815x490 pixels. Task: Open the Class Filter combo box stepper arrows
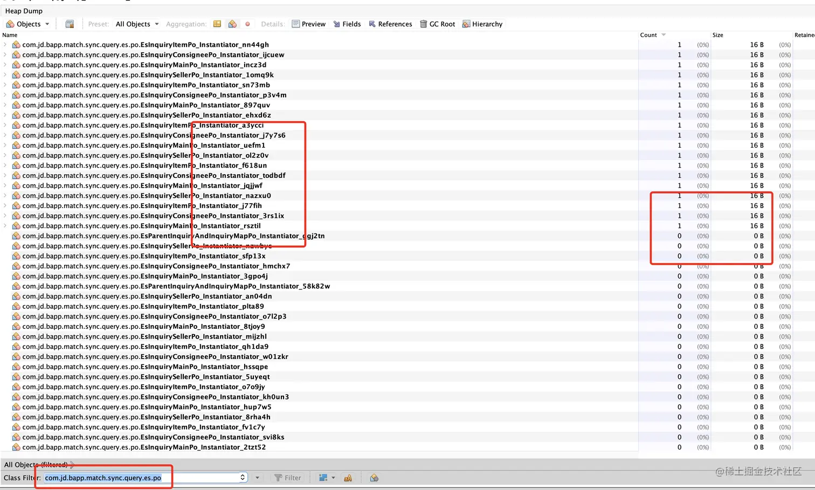tap(243, 478)
